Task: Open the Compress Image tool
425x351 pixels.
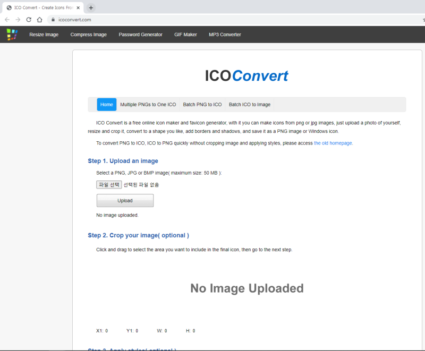Action: click(89, 35)
